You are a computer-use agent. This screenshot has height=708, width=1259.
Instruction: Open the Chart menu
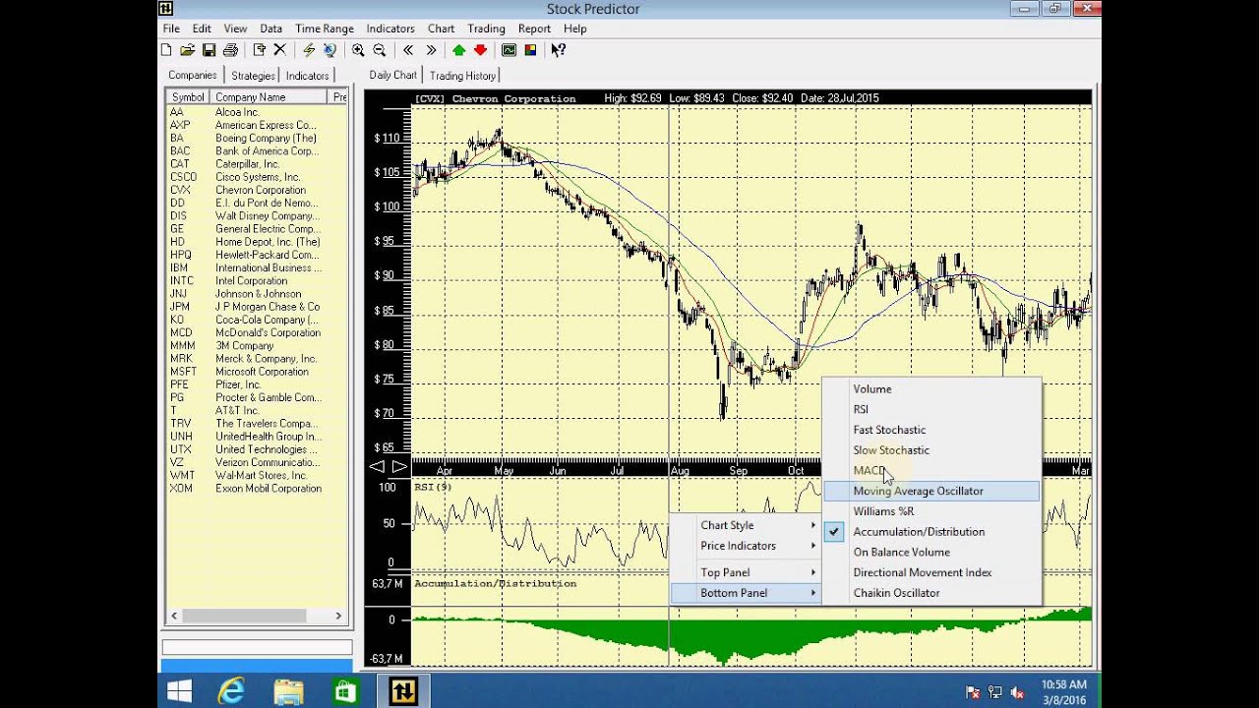(x=441, y=29)
